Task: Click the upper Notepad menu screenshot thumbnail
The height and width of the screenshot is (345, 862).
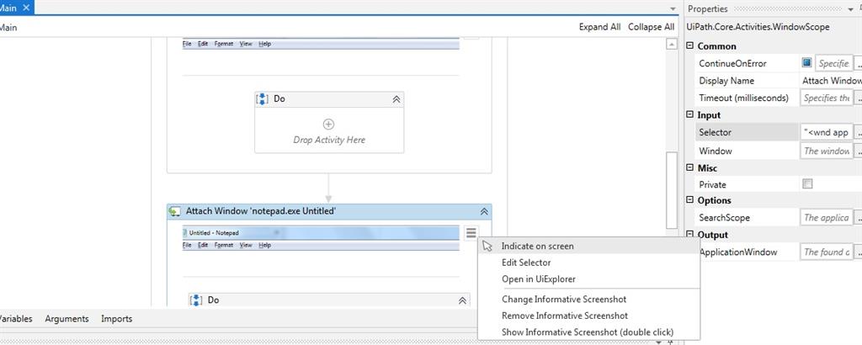Action: (x=321, y=44)
